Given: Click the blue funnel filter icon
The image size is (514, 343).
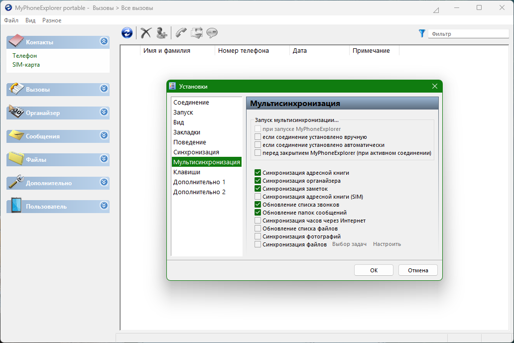Looking at the screenshot, I should [422, 33].
